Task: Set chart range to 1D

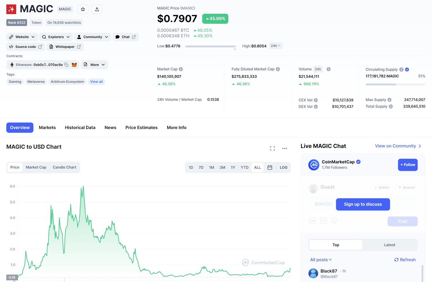Action: [x=191, y=167]
